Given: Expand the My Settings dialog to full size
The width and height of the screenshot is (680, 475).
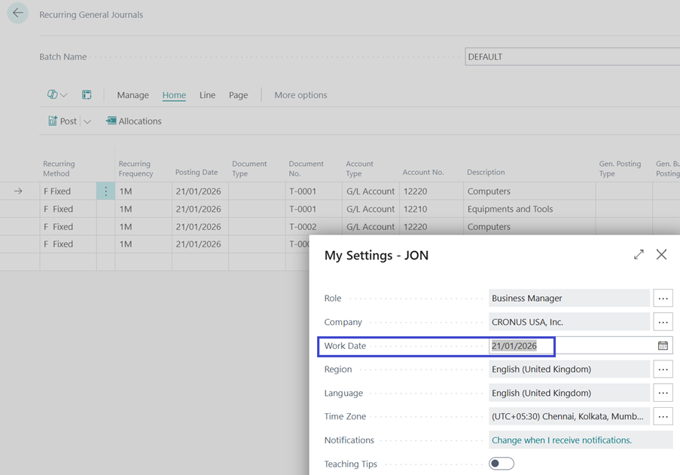Looking at the screenshot, I should click(639, 255).
